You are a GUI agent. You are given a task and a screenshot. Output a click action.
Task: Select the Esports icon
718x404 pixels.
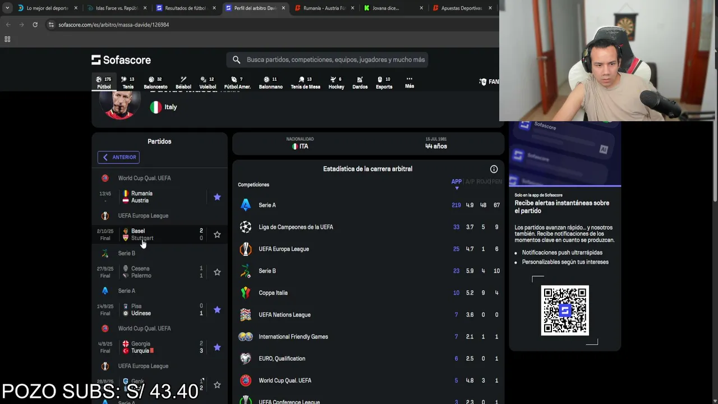pos(384,82)
